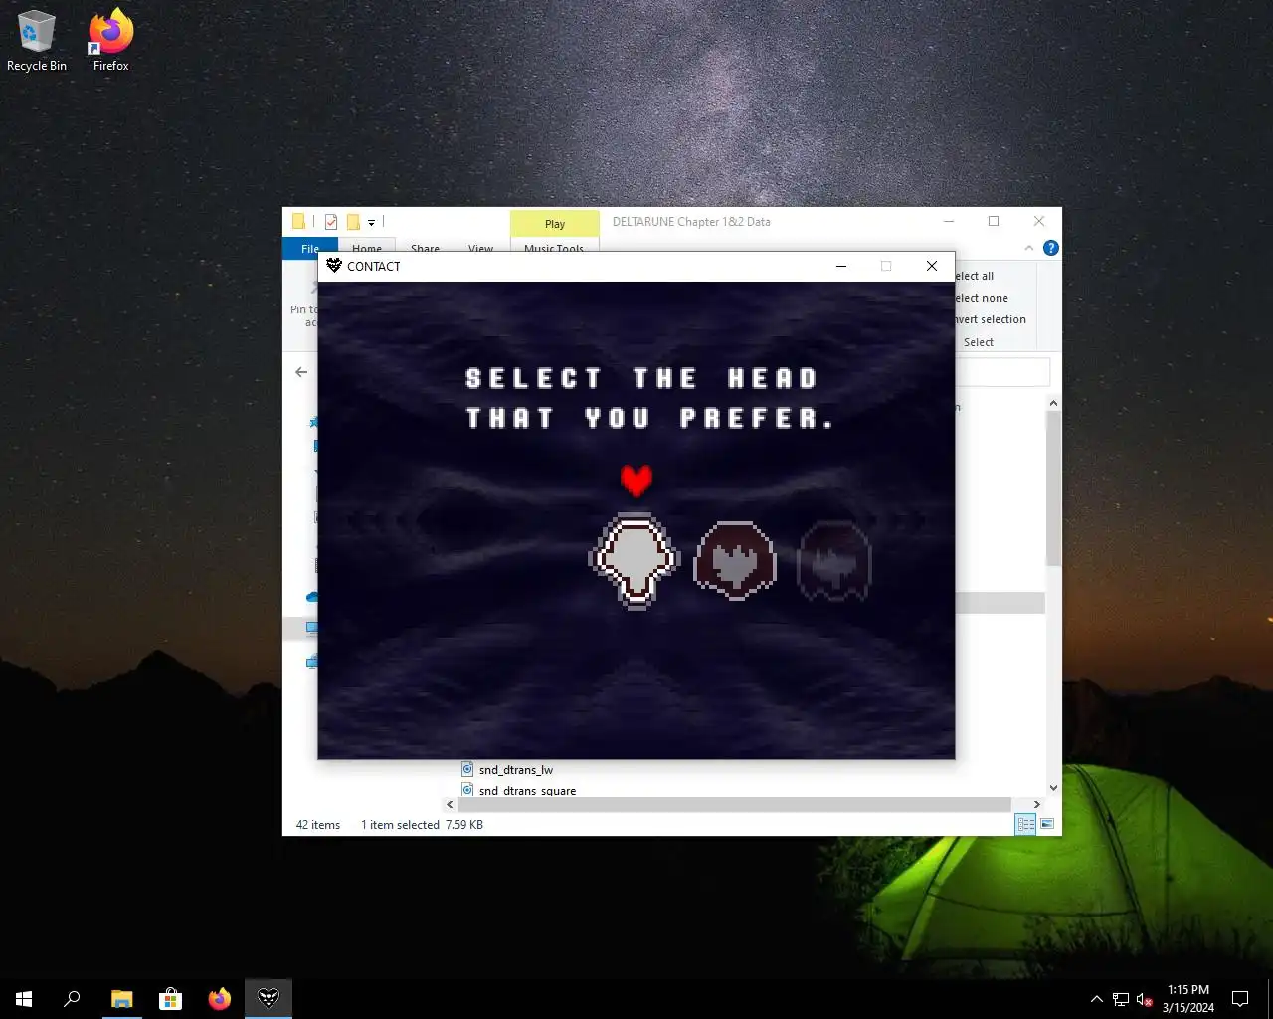Screen dimensions: 1273x1019
Task: Maximize the Explorer window
Action: pos(994,221)
